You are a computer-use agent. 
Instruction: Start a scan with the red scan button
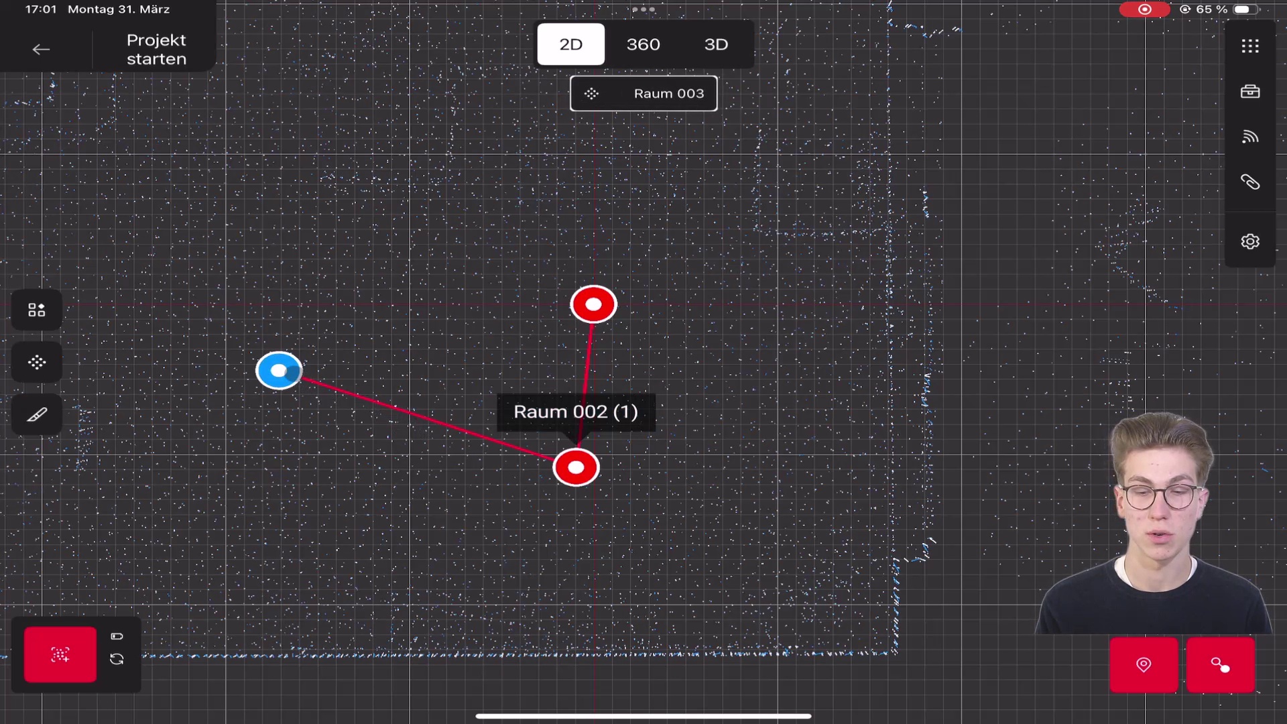pyautogui.click(x=60, y=655)
